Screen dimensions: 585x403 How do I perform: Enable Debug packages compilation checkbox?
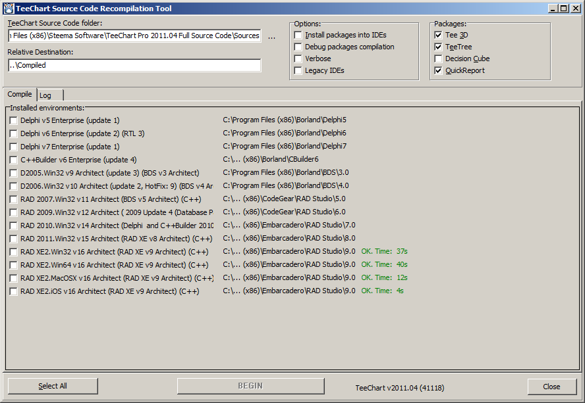pyautogui.click(x=298, y=47)
